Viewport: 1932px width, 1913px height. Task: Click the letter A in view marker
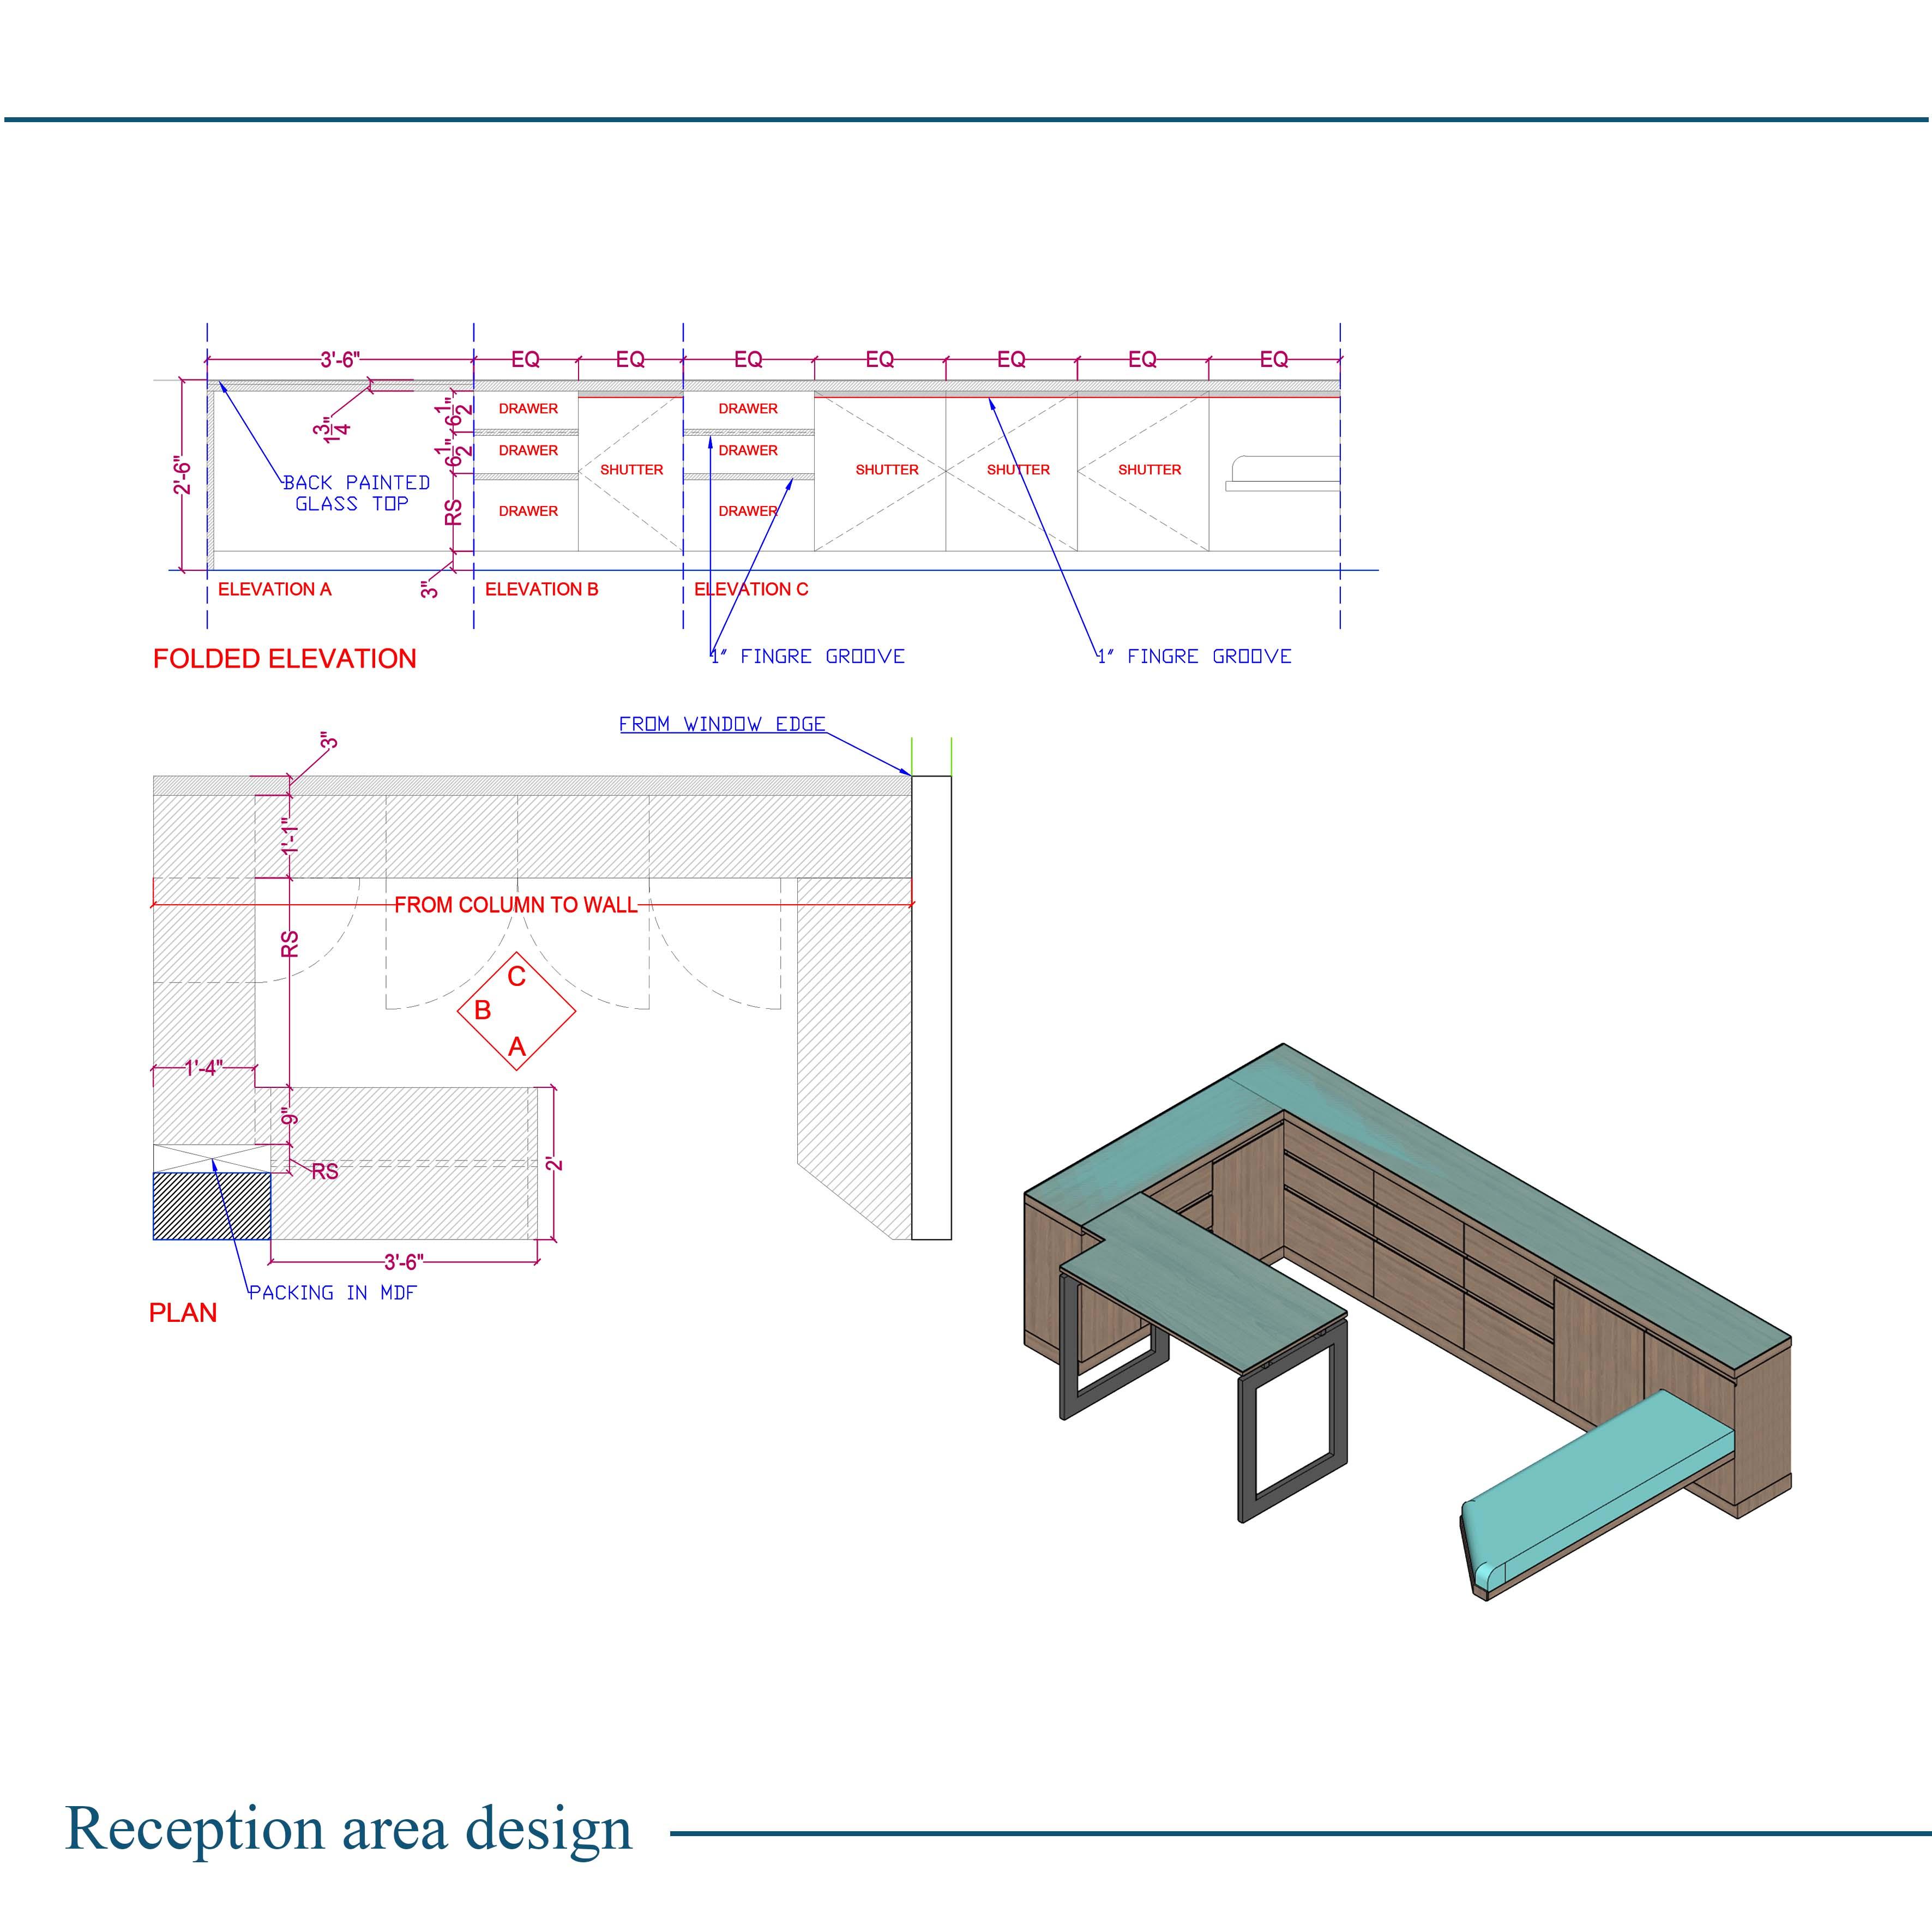516,1047
